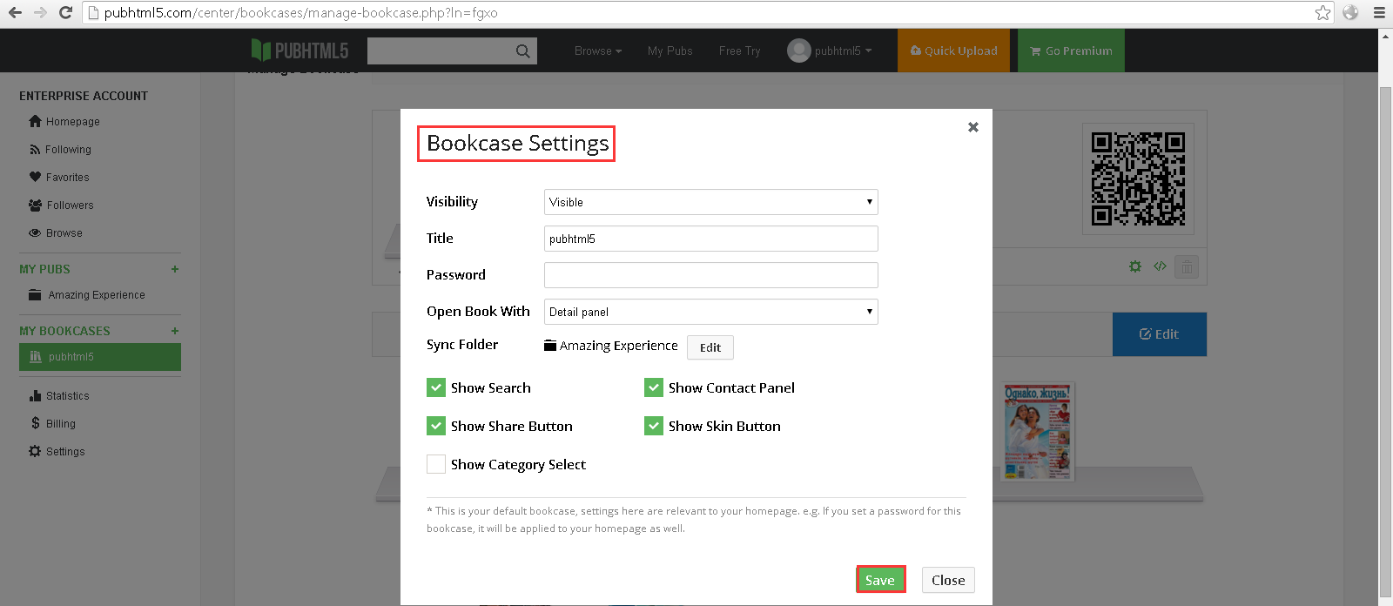
Task: Open Following in the sidebar
Action: (60, 150)
